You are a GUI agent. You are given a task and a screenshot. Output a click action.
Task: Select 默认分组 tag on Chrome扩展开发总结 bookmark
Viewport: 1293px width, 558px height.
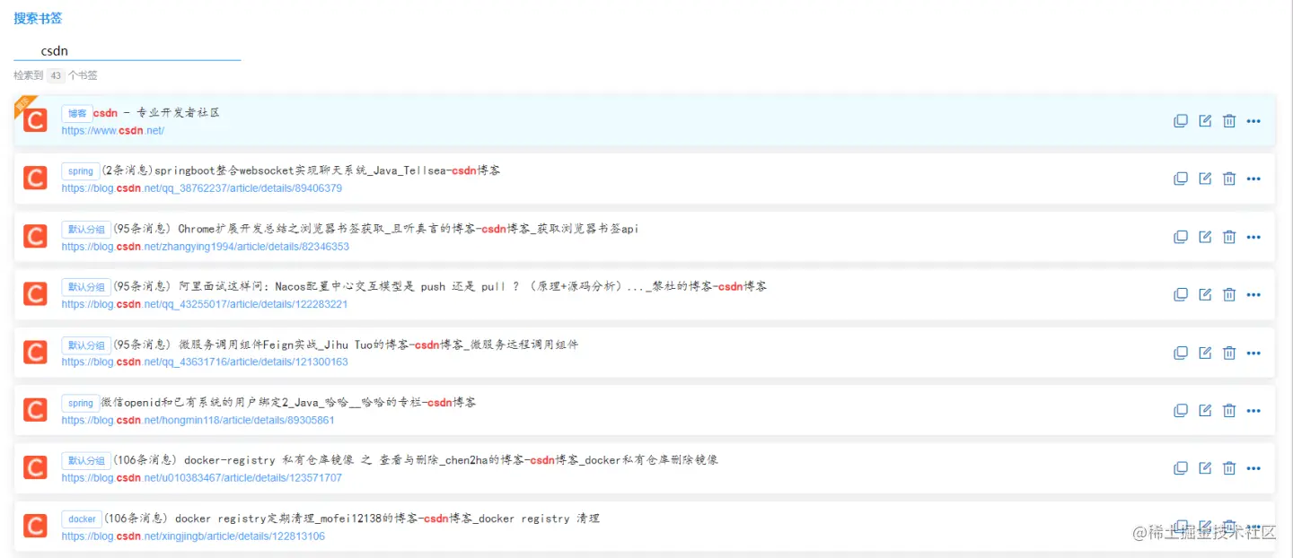(x=86, y=229)
